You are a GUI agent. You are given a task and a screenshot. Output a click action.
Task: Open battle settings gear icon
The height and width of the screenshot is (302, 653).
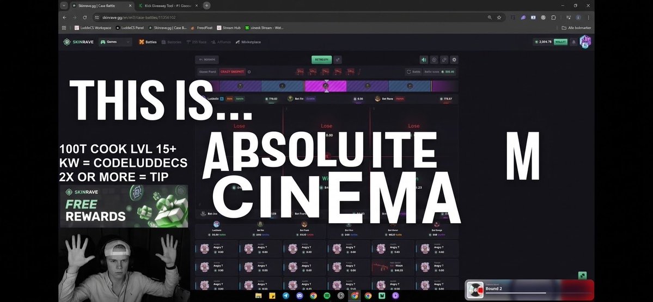pos(454,59)
